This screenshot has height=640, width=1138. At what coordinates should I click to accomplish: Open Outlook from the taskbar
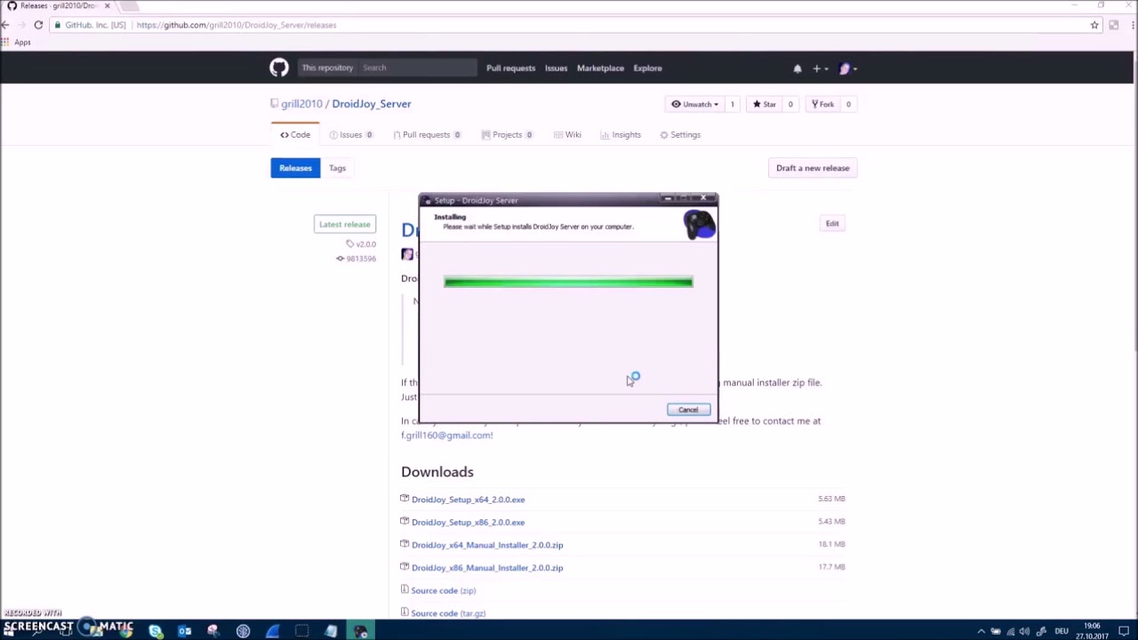tap(185, 631)
